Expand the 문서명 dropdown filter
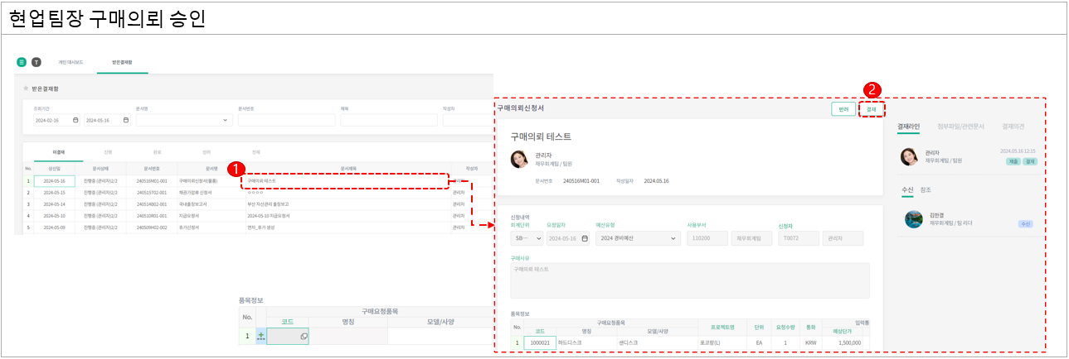The image size is (1069, 359). coord(226,121)
